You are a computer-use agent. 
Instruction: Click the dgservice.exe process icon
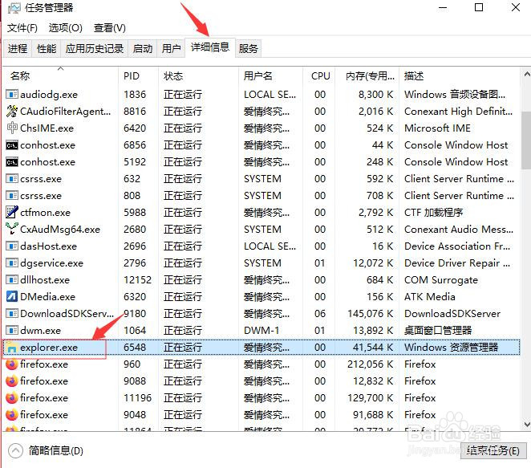click(x=12, y=263)
